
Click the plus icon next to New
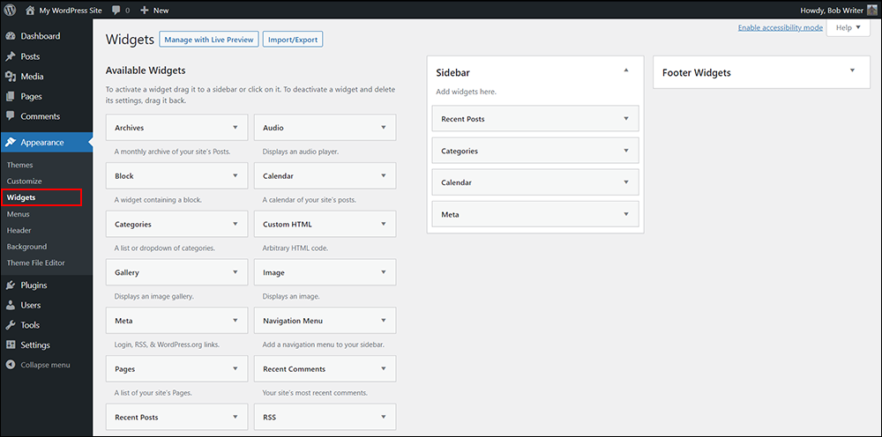coord(145,10)
